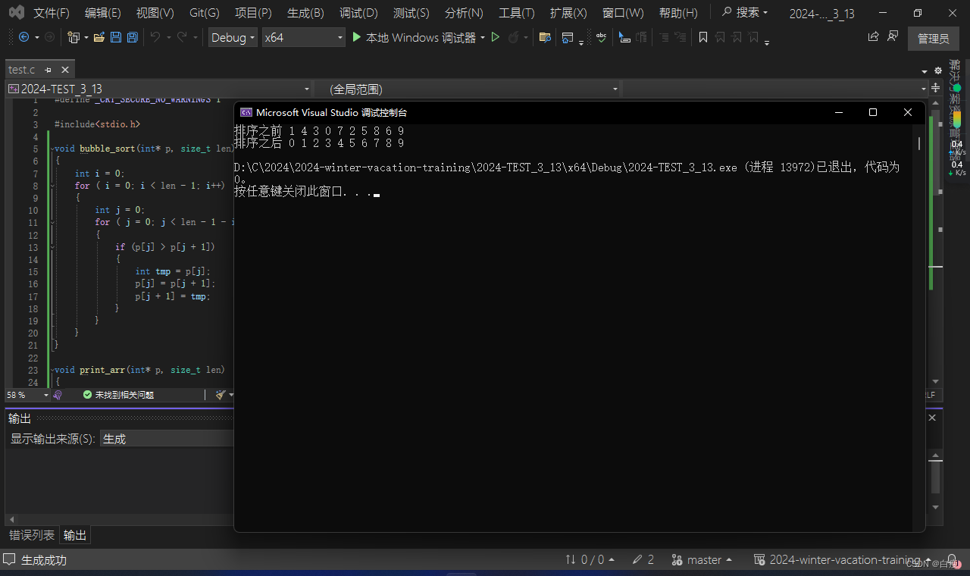The height and width of the screenshot is (576, 970).
Task: Open the 视图(V) menu
Action: tap(155, 13)
